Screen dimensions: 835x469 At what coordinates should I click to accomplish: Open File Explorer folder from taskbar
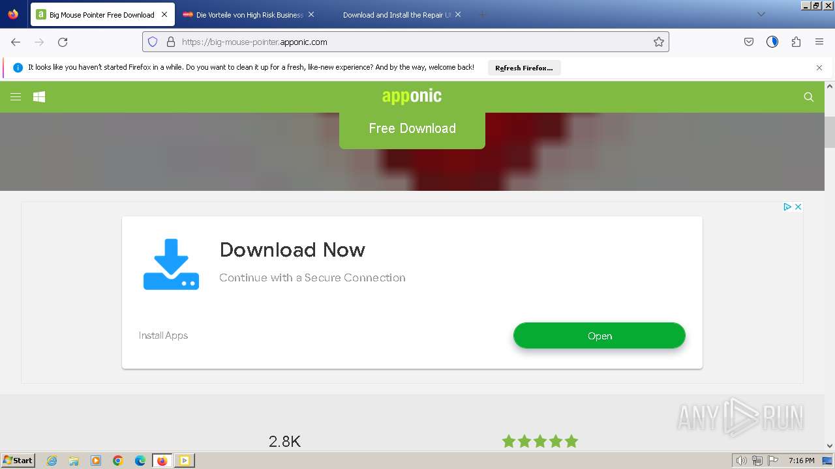(74, 461)
